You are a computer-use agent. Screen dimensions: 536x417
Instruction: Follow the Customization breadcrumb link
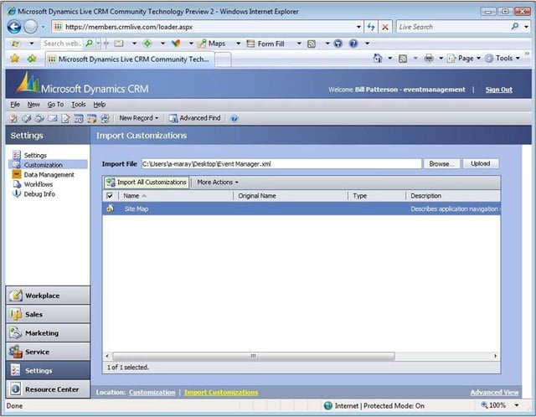pos(152,393)
